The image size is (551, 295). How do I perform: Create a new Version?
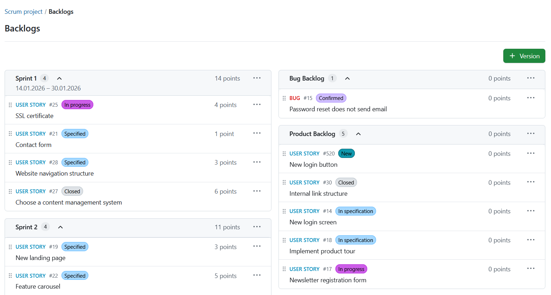point(524,56)
